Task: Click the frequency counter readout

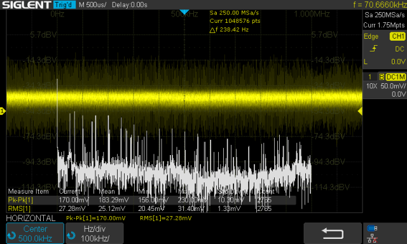Action: point(380,4)
